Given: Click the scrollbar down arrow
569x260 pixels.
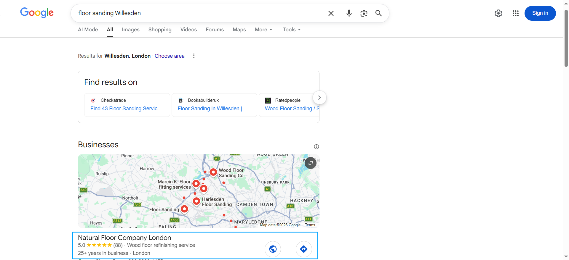Looking at the screenshot, I should [x=566, y=257].
